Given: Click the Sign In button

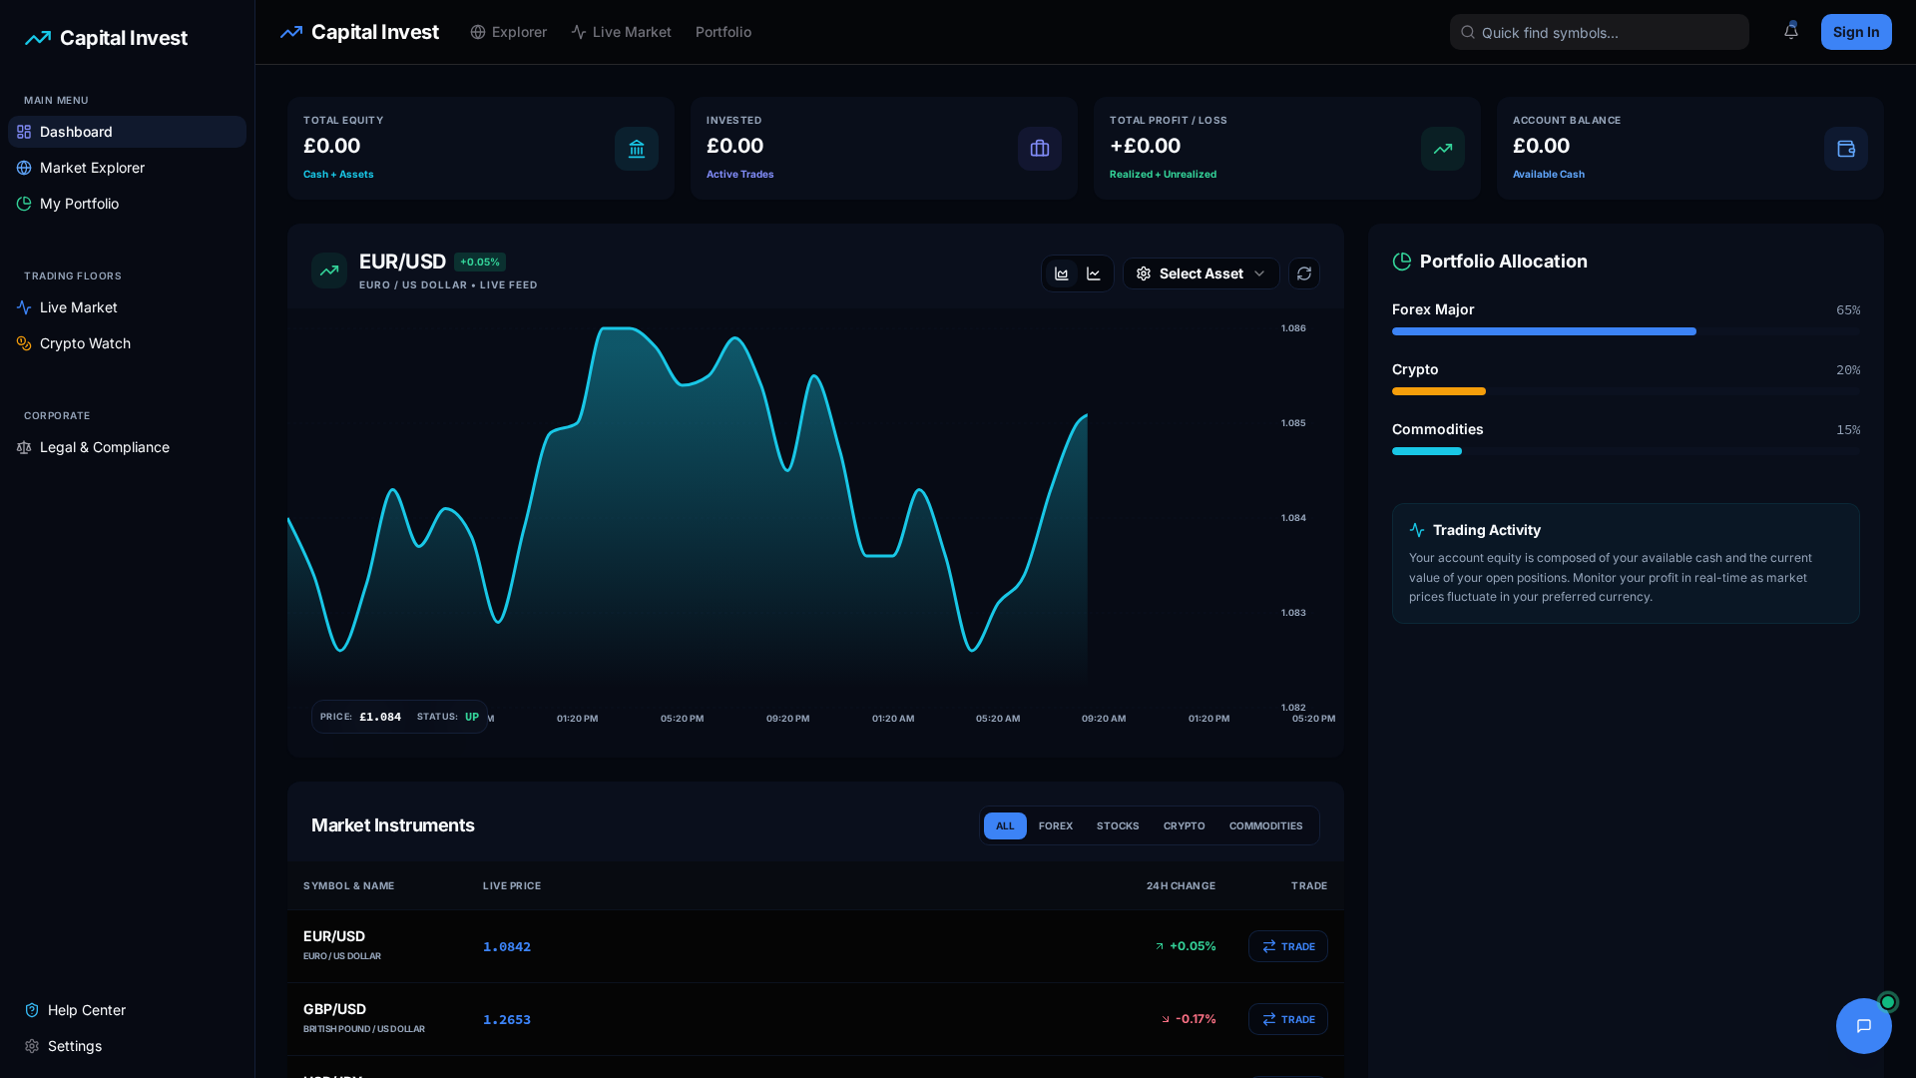Looking at the screenshot, I should (x=1855, y=31).
